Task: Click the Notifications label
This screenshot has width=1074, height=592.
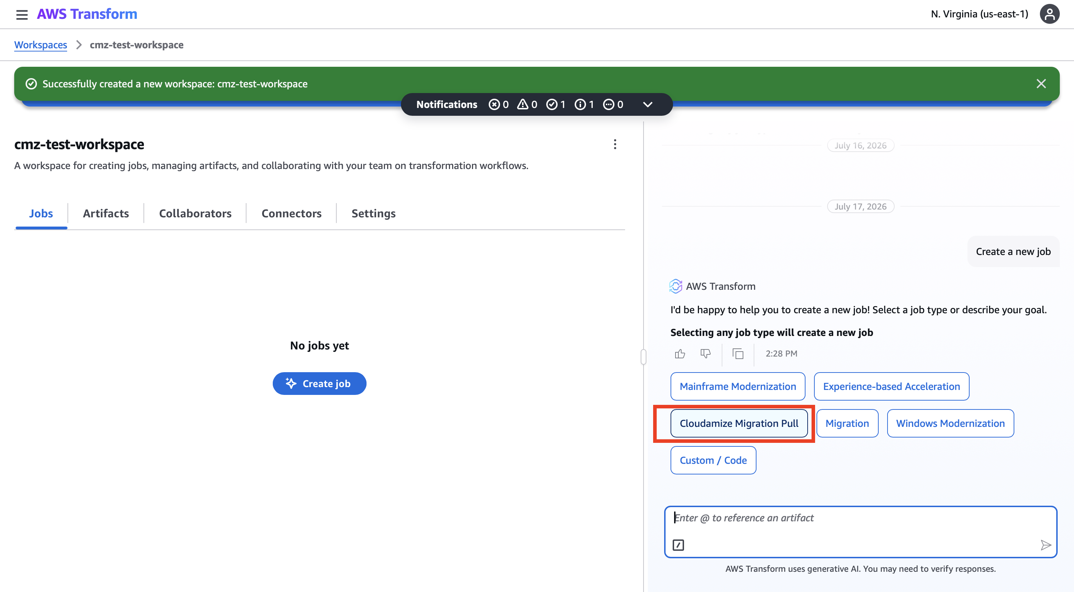Action: pyautogui.click(x=446, y=105)
